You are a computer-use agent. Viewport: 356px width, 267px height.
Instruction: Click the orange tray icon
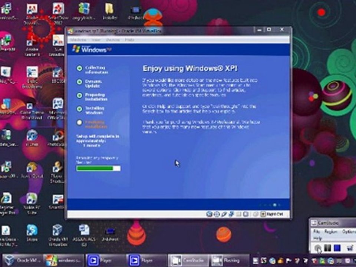click(x=281, y=261)
